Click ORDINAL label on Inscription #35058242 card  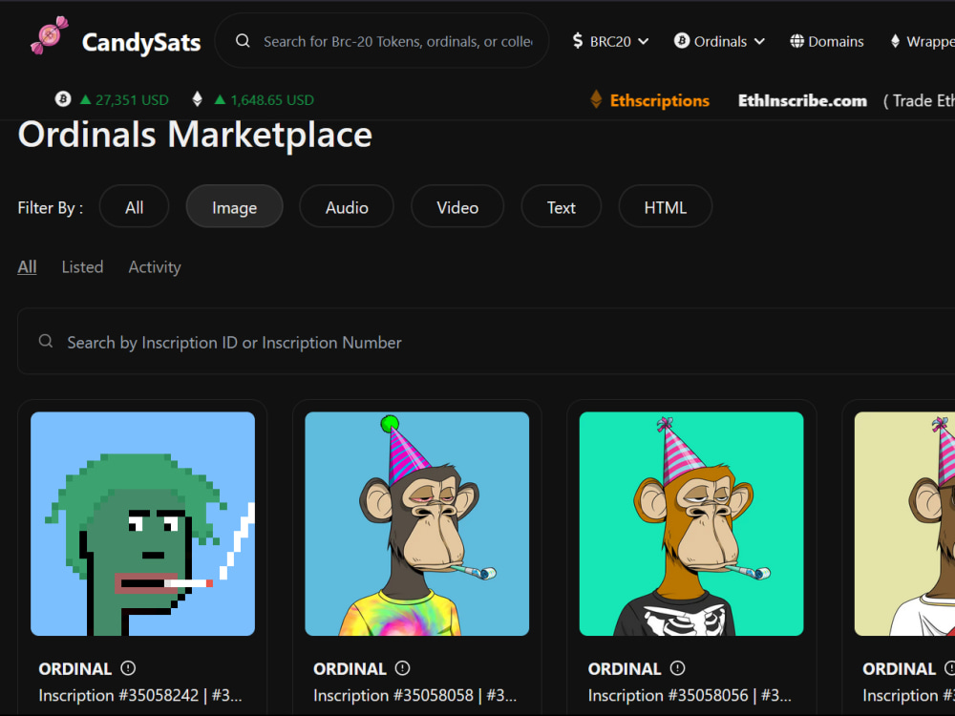point(74,668)
